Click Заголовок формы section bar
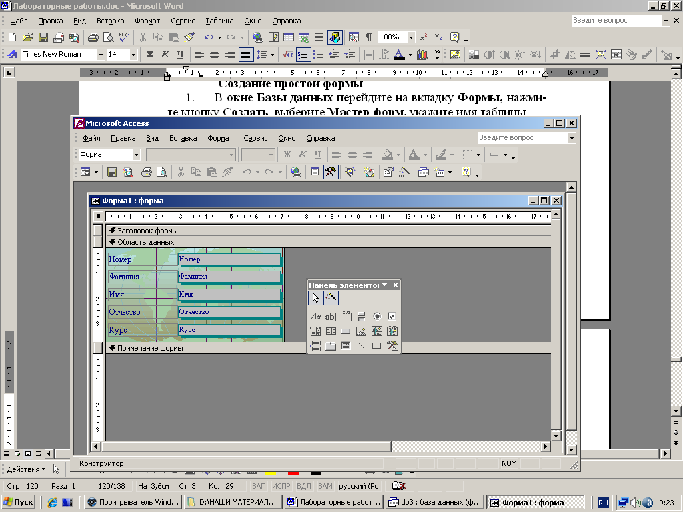Viewport: 683px width, 512px height. click(329, 231)
